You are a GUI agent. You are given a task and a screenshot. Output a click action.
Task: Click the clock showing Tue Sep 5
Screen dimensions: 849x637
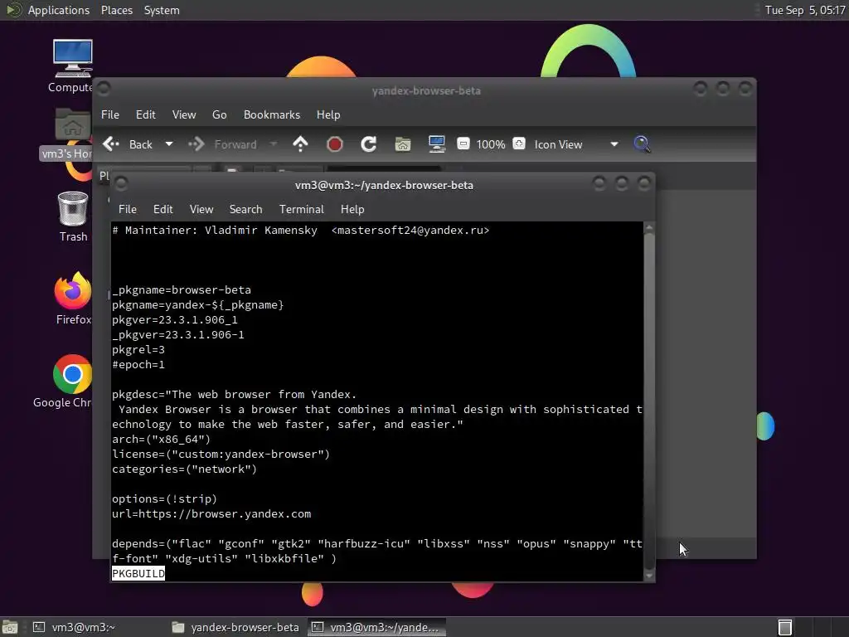(805, 10)
